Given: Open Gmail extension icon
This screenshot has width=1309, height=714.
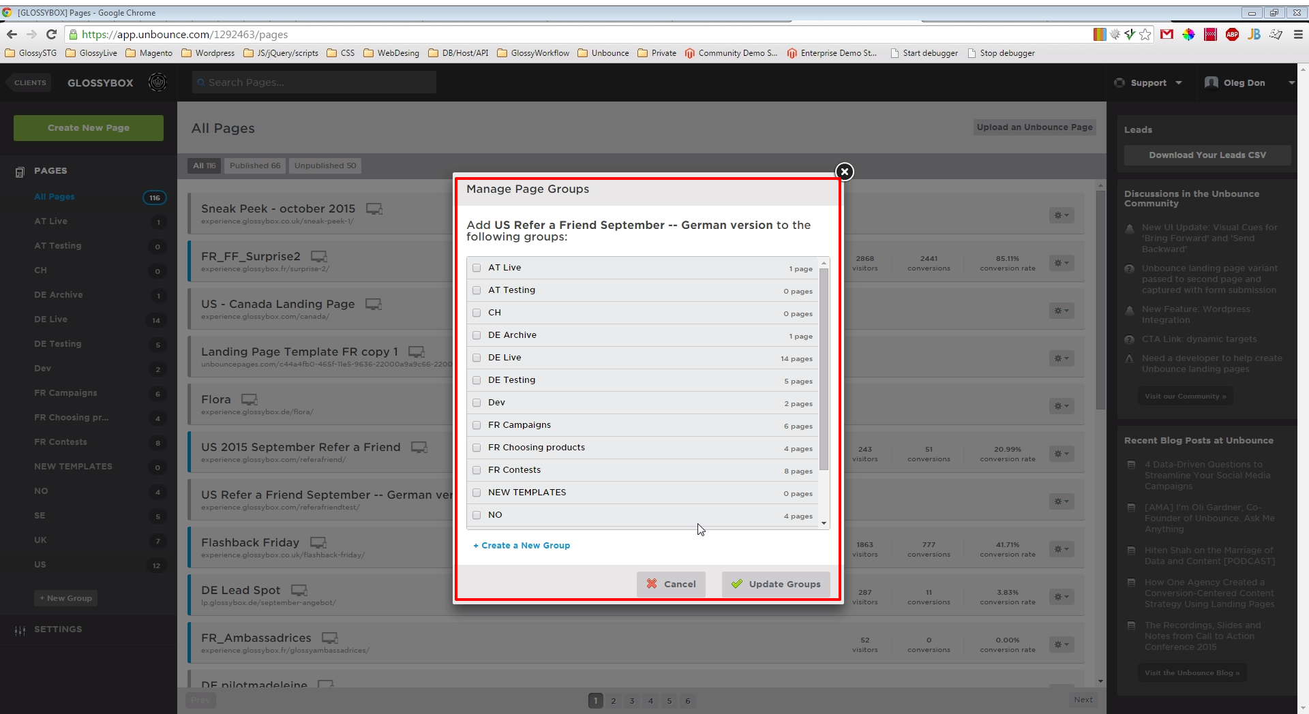Looking at the screenshot, I should [1167, 34].
